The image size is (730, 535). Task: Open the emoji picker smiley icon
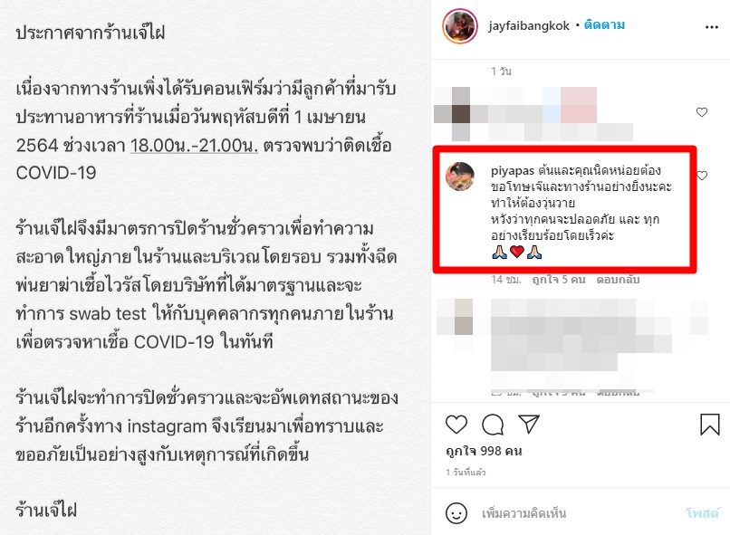point(456,513)
